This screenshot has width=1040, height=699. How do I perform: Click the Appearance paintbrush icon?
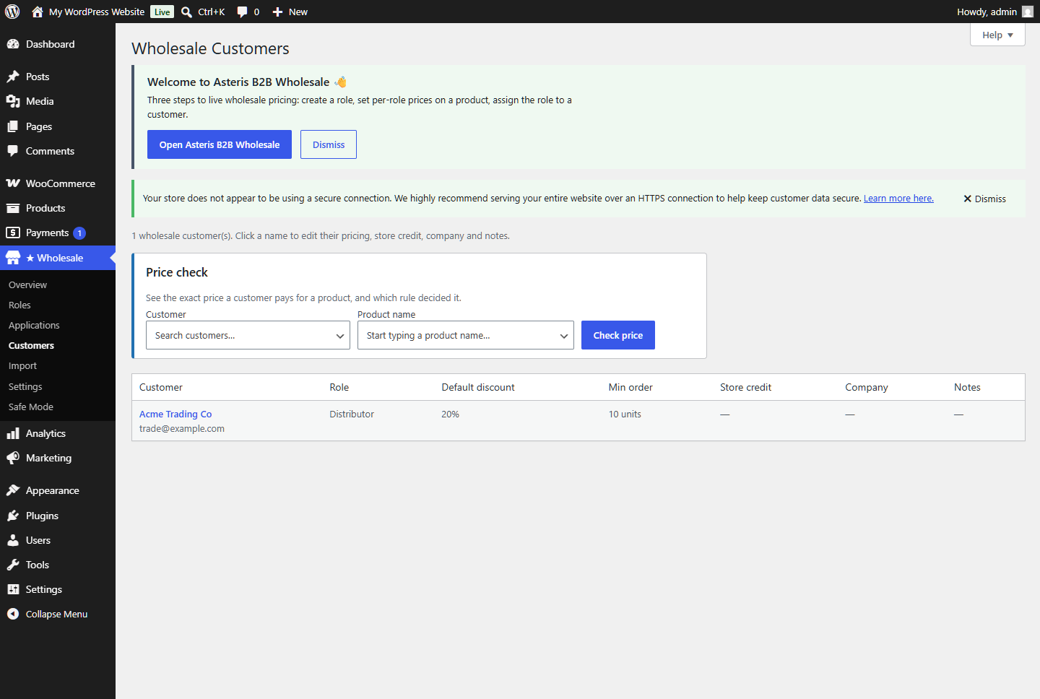tap(13, 490)
